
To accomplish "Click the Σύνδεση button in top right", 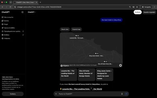I will [138, 12].
